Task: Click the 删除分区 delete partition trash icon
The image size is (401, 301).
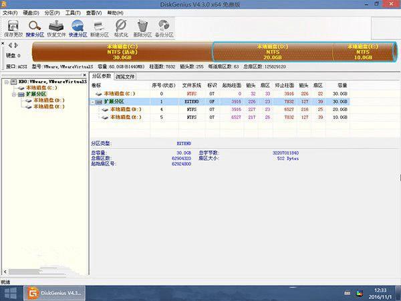Action: click(x=142, y=28)
